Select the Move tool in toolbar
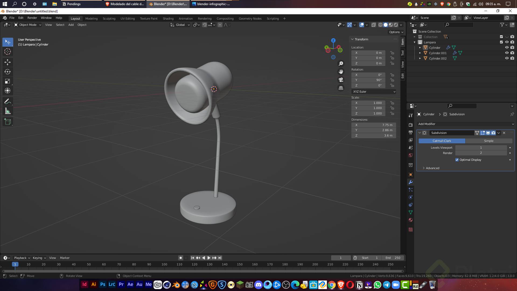 click(x=8, y=62)
